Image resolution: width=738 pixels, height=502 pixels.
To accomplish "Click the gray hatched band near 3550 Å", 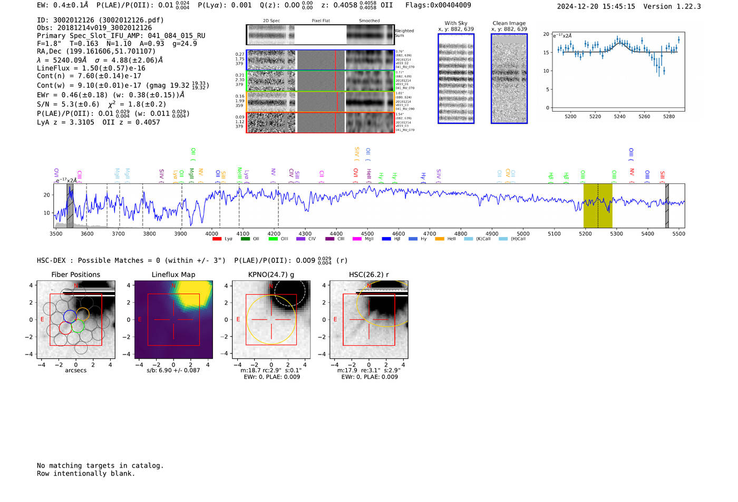I will (x=70, y=205).
